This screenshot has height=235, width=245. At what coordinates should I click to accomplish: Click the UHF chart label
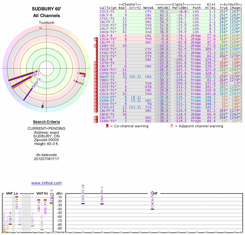[x=154, y=194]
